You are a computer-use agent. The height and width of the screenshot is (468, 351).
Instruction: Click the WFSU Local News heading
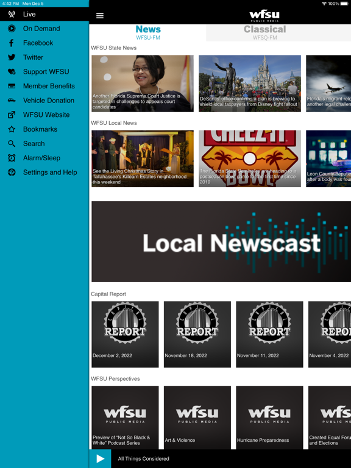point(114,123)
